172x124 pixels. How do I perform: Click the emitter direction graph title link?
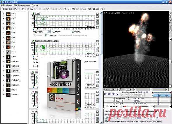47,41
